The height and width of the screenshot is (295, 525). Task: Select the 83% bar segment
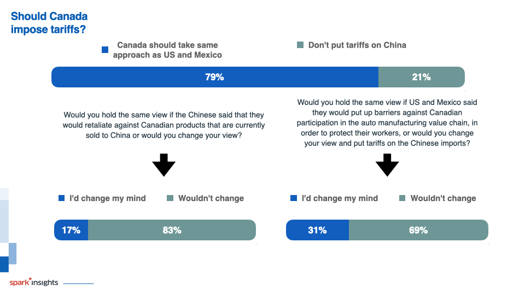(172, 230)
